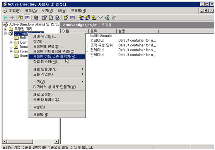Click the grayed add-to-group toolbar icon
This screenshot has width=215, height=150.
coord(114,18)
